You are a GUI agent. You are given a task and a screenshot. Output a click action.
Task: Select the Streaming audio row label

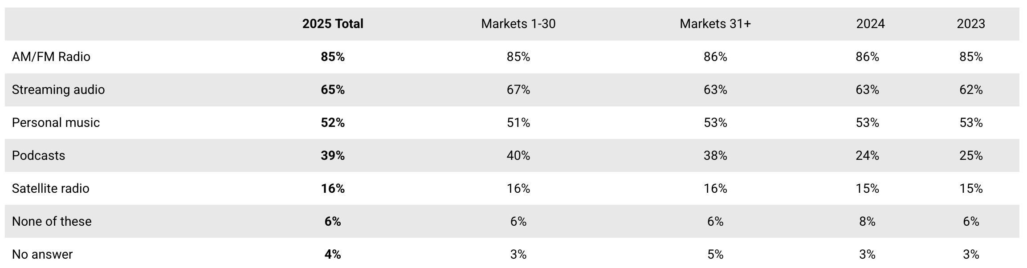tap(58, 89)
